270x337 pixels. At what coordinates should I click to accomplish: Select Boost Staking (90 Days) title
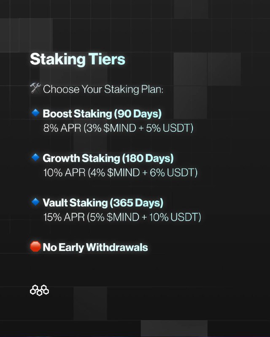coord(102,114)
